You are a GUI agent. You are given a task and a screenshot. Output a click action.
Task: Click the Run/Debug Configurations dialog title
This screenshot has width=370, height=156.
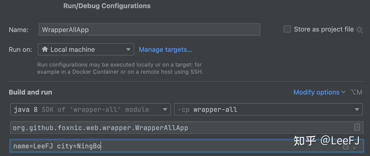107,6
